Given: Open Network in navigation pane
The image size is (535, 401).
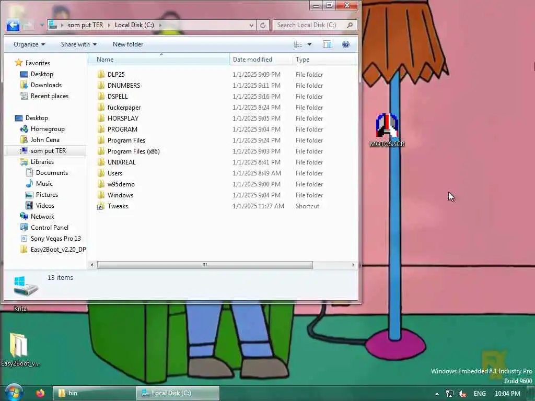Looking at the screenshot, I should 37,217.
